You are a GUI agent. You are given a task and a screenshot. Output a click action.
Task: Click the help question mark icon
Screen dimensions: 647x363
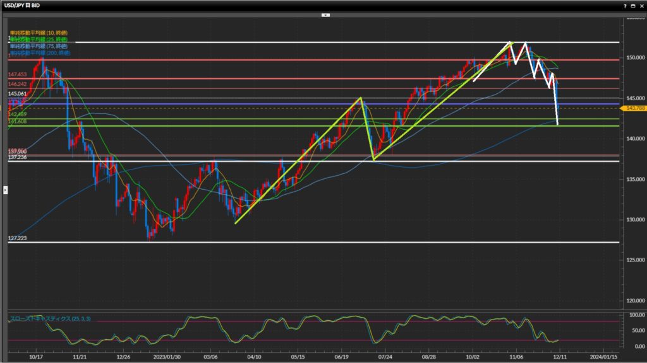[x=625, y=5]
